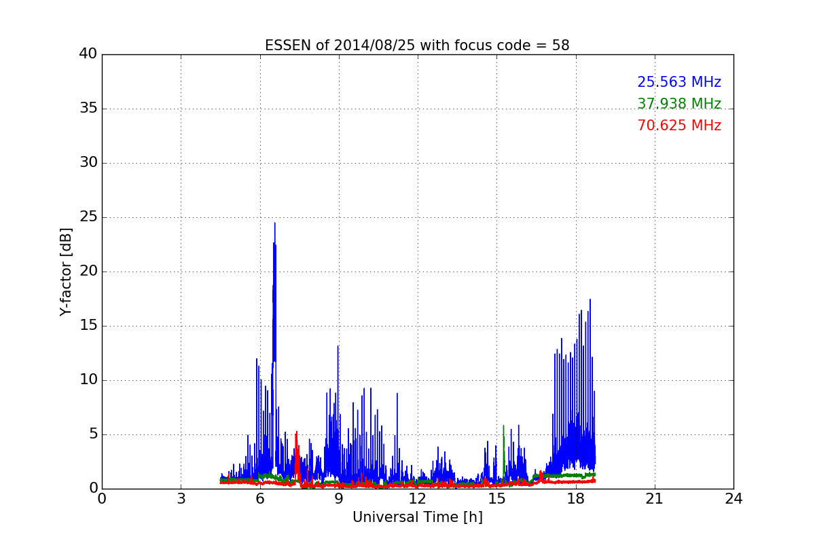Click the x-axis tick label 3
815x543 pixels.
click(x=181, y=499)
